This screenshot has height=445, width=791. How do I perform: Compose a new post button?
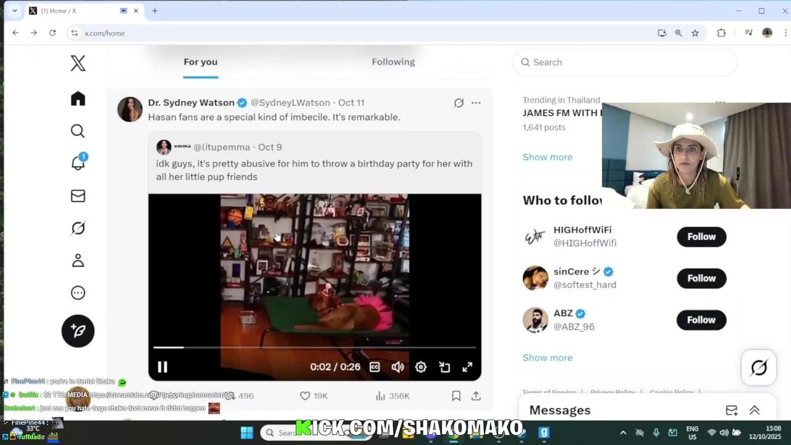point(78,331)
